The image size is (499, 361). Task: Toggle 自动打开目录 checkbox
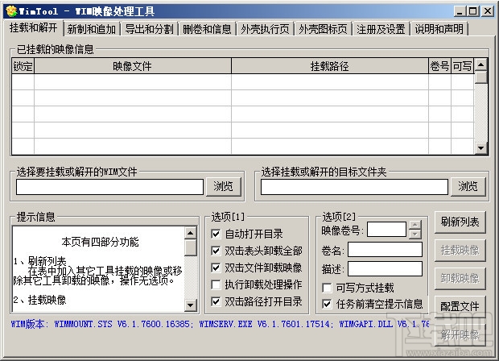point(216,234)
